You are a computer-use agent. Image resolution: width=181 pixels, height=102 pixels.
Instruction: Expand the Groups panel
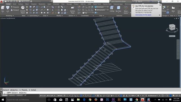[165, 16]
